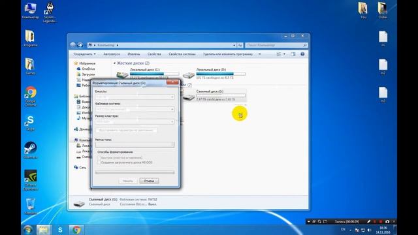This screenshot has height=235, width=418.
Task: Open the Recycle Bin on the desktop
Action: coord(30,206)
